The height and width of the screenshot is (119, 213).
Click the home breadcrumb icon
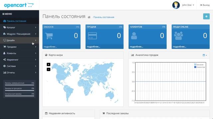point(89,17)
